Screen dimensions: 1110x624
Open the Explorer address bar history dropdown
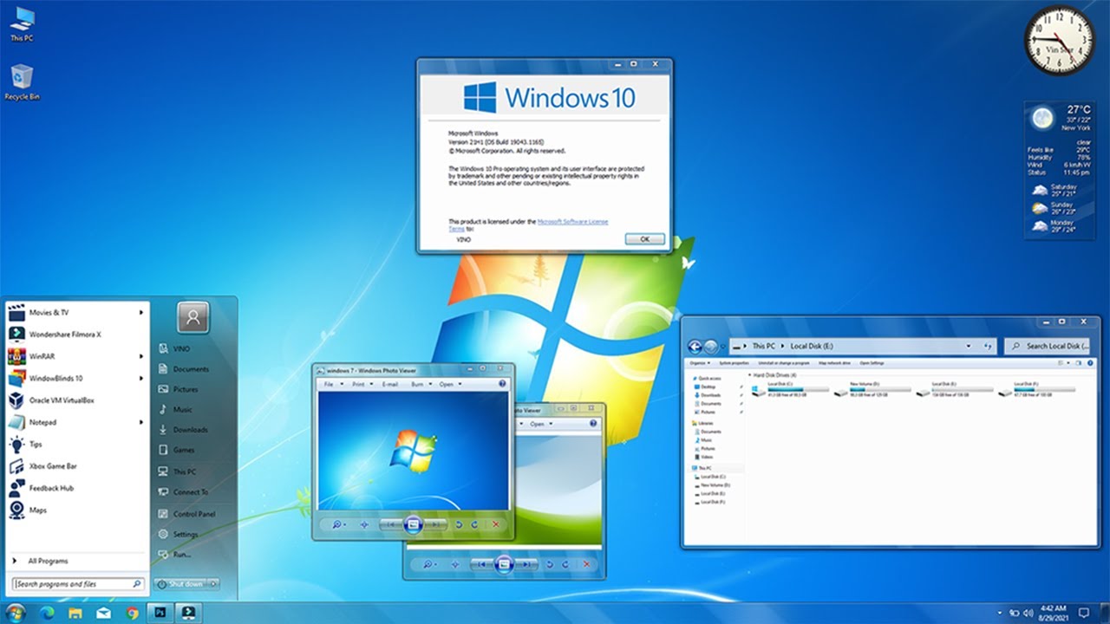click(969, 347)
